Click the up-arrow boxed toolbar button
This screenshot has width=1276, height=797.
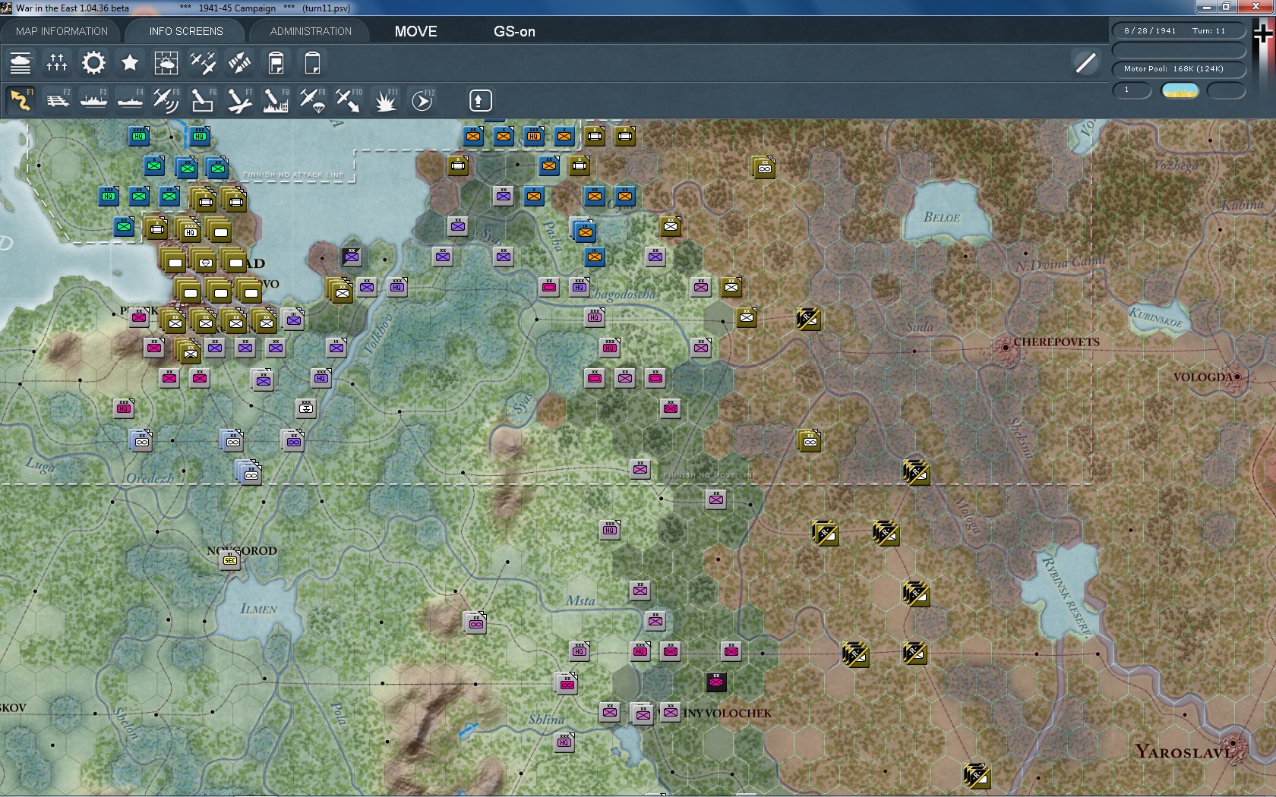[479, 100]
